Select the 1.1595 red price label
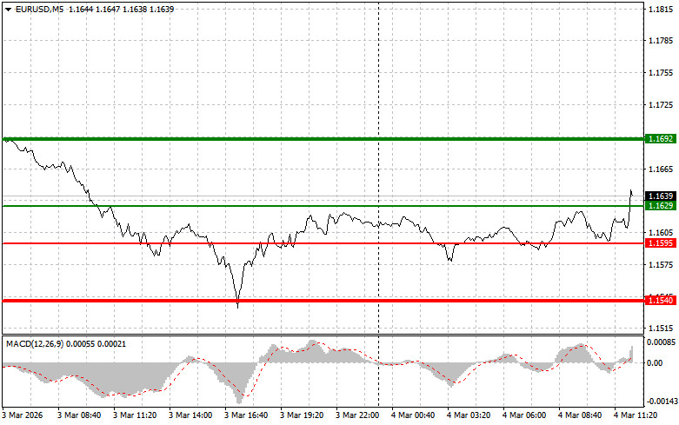 [x=660, y=243]
